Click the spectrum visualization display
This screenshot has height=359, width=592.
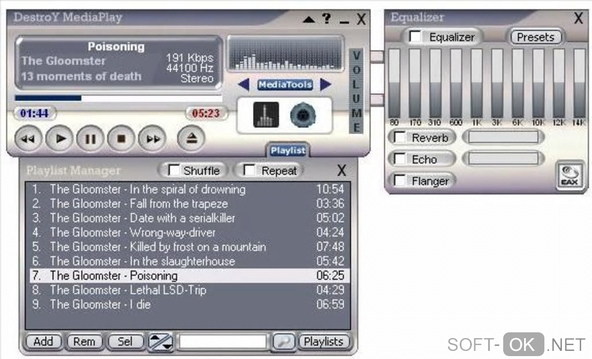point(285,53)
